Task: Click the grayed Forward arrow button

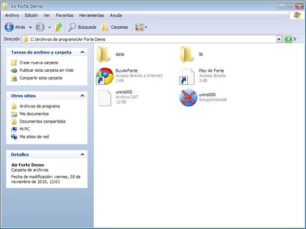Action: (x=40, y=27)
